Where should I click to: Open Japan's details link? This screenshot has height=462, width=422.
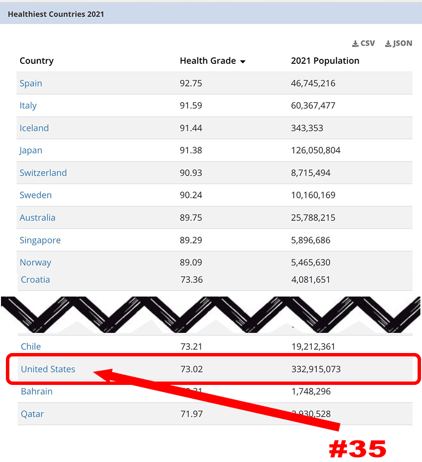(30, 150)
